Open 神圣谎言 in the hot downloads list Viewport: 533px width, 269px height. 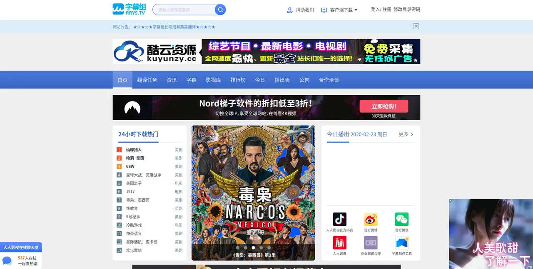point(134,234)
